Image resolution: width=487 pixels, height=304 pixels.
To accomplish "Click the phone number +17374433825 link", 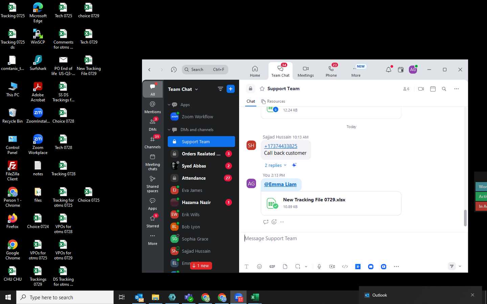I will coord(281,146).
